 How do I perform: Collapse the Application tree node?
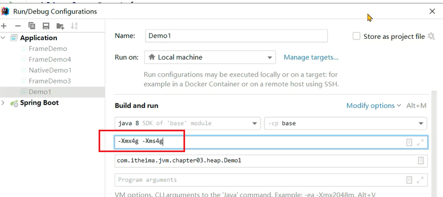click(x=3, y=38)
